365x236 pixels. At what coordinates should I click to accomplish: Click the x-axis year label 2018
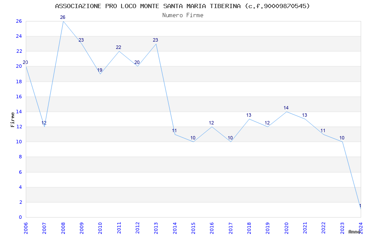point(249,228)
